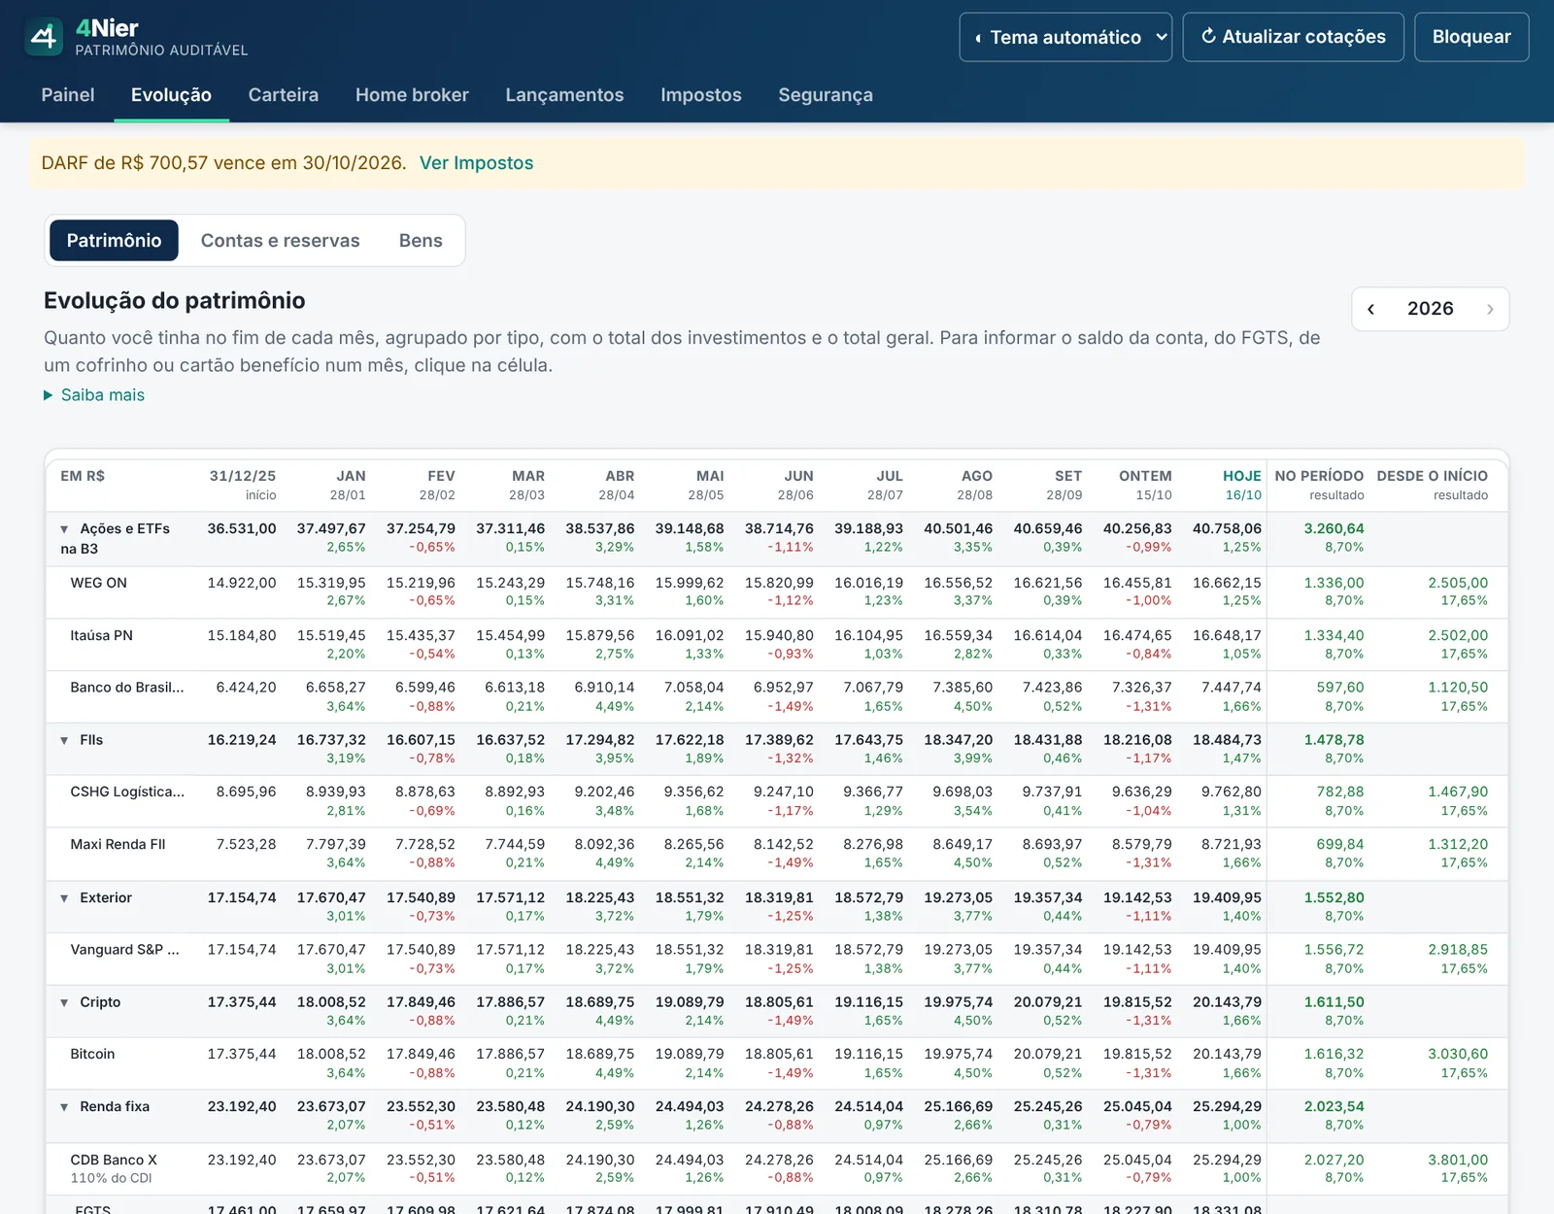Open the Tema automático dropdown
This screenshot has height=1214, width=1554.
[1065, 37]
